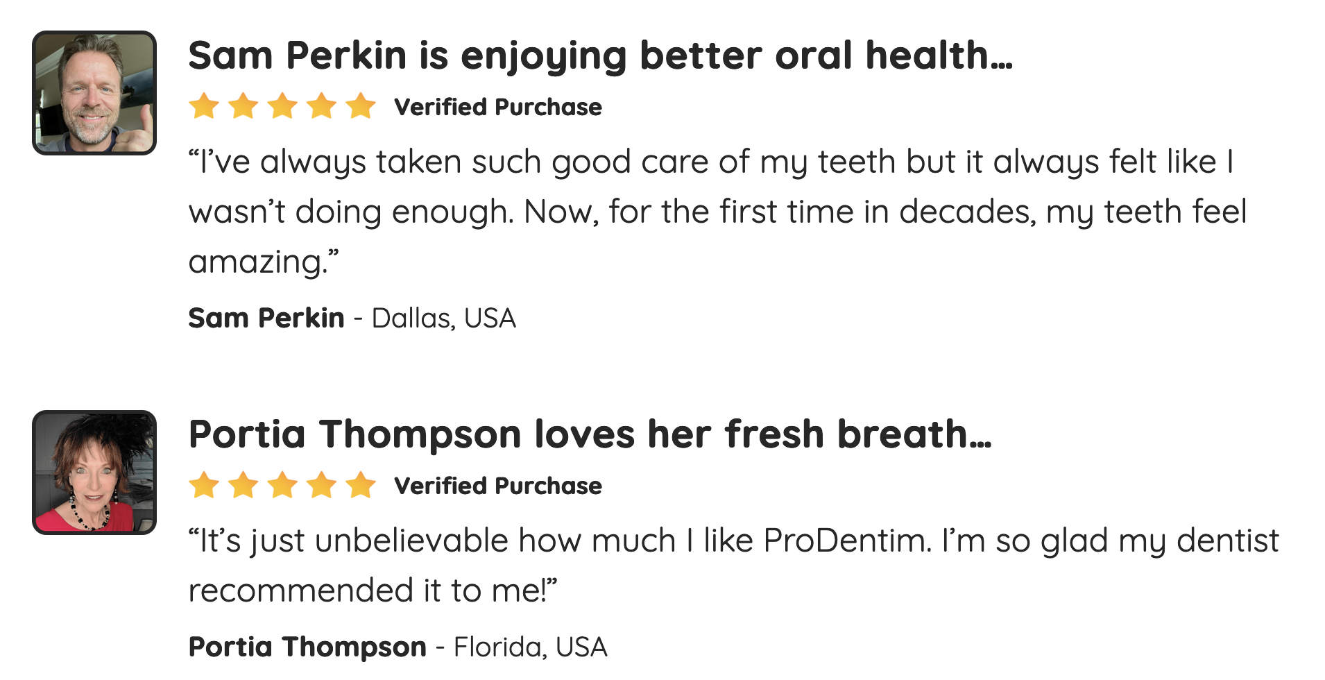
Task: Click second star in Portia Thompson's rating
Action: [243, 486]
